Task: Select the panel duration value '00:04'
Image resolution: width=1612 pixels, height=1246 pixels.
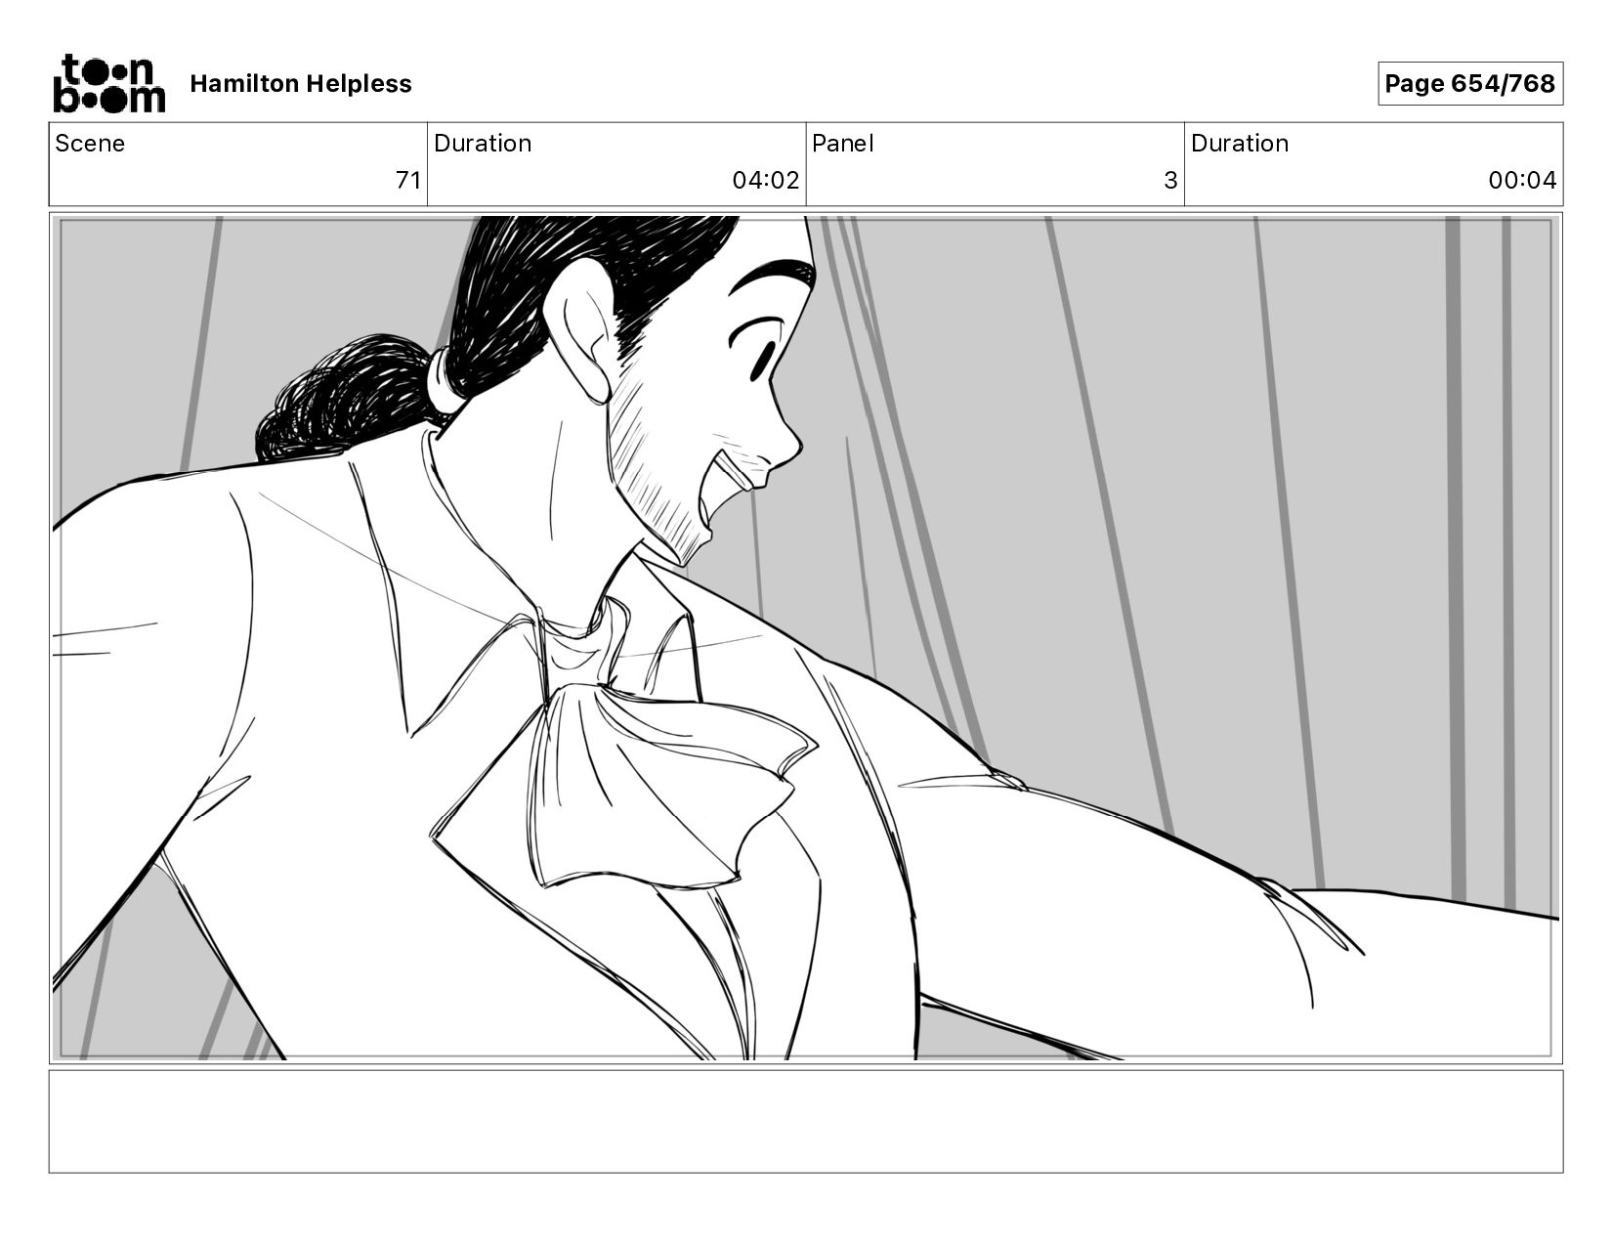Action: [1522, 181]
